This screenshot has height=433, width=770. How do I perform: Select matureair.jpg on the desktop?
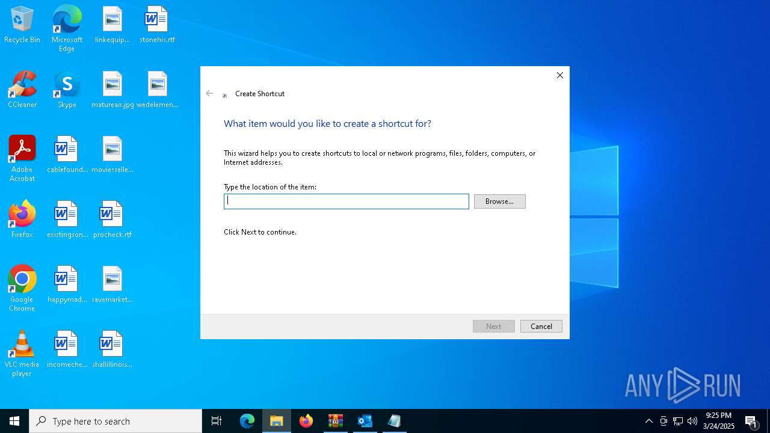pyautogui.click(x=112, y=90)
